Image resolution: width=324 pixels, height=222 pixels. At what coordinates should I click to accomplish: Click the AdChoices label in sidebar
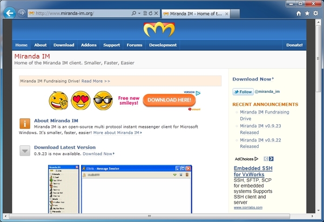click(246, 159)
